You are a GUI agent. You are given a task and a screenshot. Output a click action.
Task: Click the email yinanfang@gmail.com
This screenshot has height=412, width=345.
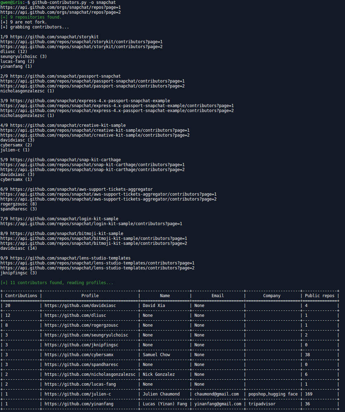point(218,404)
